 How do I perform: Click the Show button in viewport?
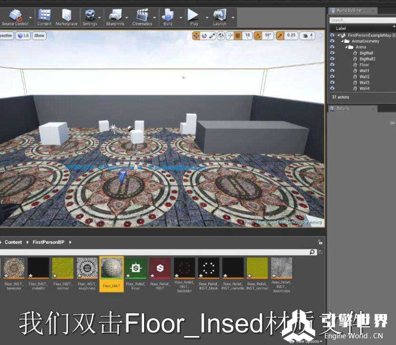[39, 35]
